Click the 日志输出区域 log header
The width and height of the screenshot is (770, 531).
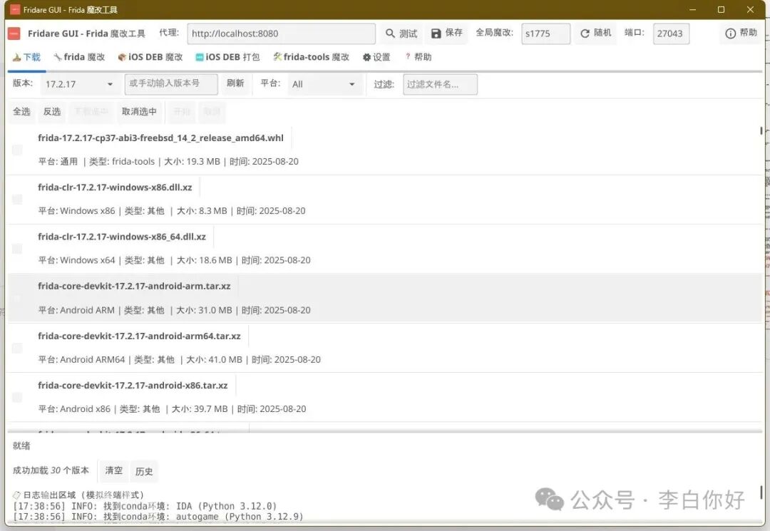point(78,495)
